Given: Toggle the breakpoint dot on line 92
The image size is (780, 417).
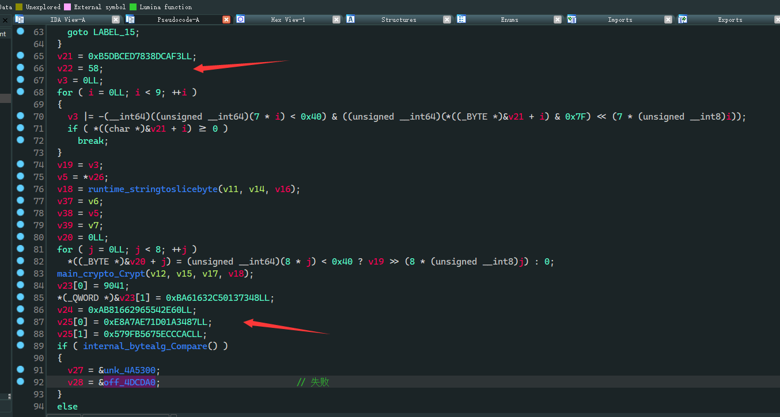Looking at the screenshot, I should tap(20, 381).
